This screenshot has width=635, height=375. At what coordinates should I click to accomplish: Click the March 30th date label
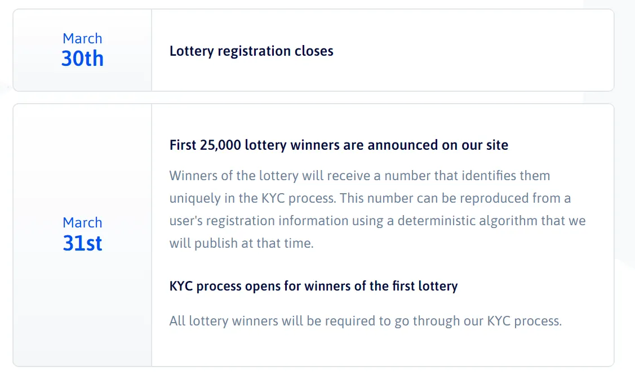82,50
